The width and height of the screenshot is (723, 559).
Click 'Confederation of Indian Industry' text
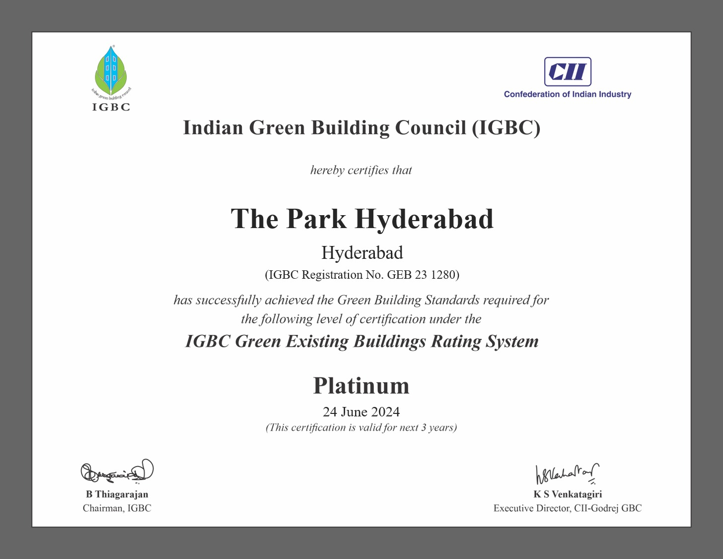tap(568, 94)
